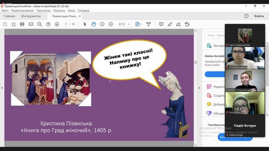269x151 pixels.
Task: Click the Save file icon
Action: (5, 24)
